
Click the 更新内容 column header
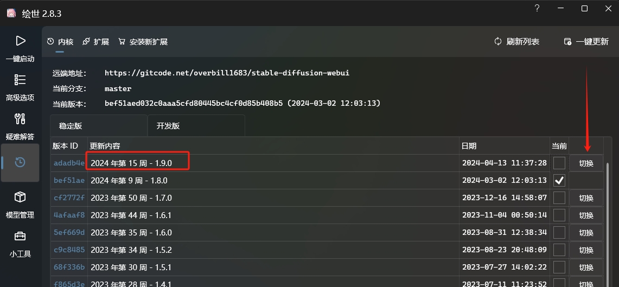coord(273,146)
